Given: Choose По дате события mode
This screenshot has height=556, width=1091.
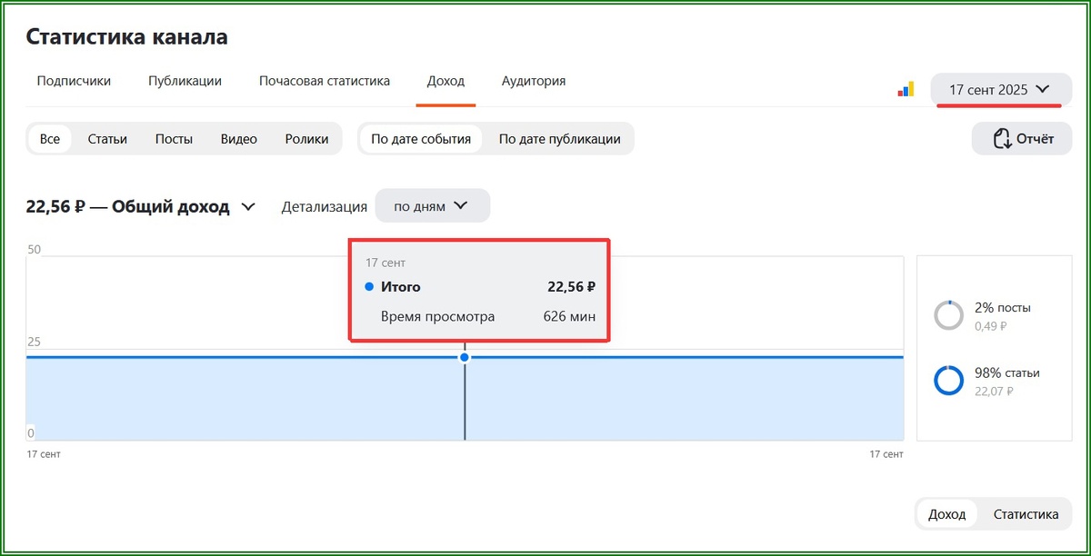Looking at the screenshot, I should click(421, 139).
